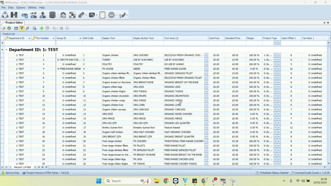Image resolution: width=331 pixels, height=186 pixels.
Task: Open the Product Editor panel dropdown arrow
Action: coord(325,23)
